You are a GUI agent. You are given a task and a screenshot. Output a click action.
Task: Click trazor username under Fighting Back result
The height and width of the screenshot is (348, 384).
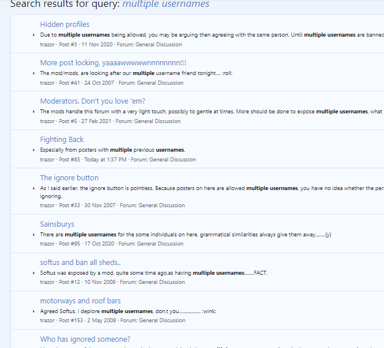point(47,160)
